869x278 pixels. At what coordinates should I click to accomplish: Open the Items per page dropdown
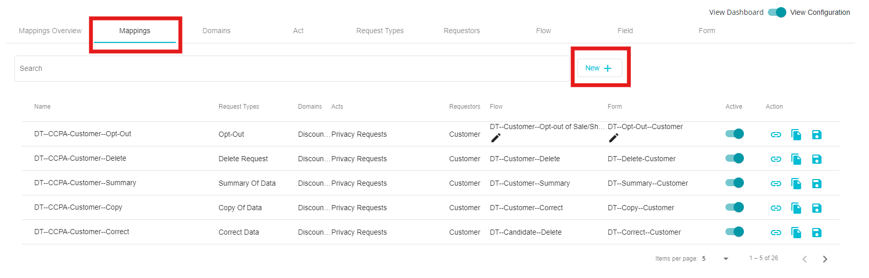(x=715, y=259)
